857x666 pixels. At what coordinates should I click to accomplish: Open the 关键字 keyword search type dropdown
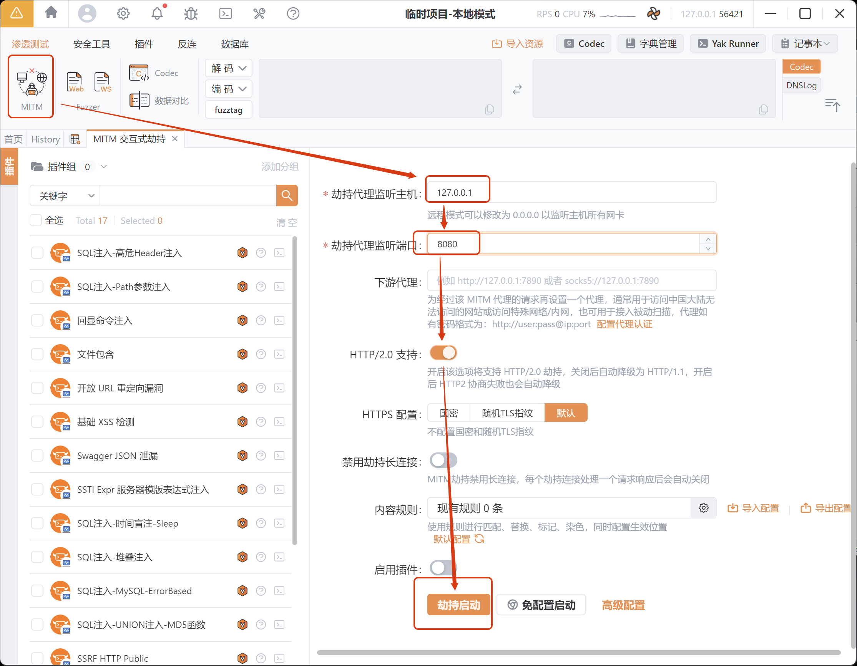(x=66, y=195)
